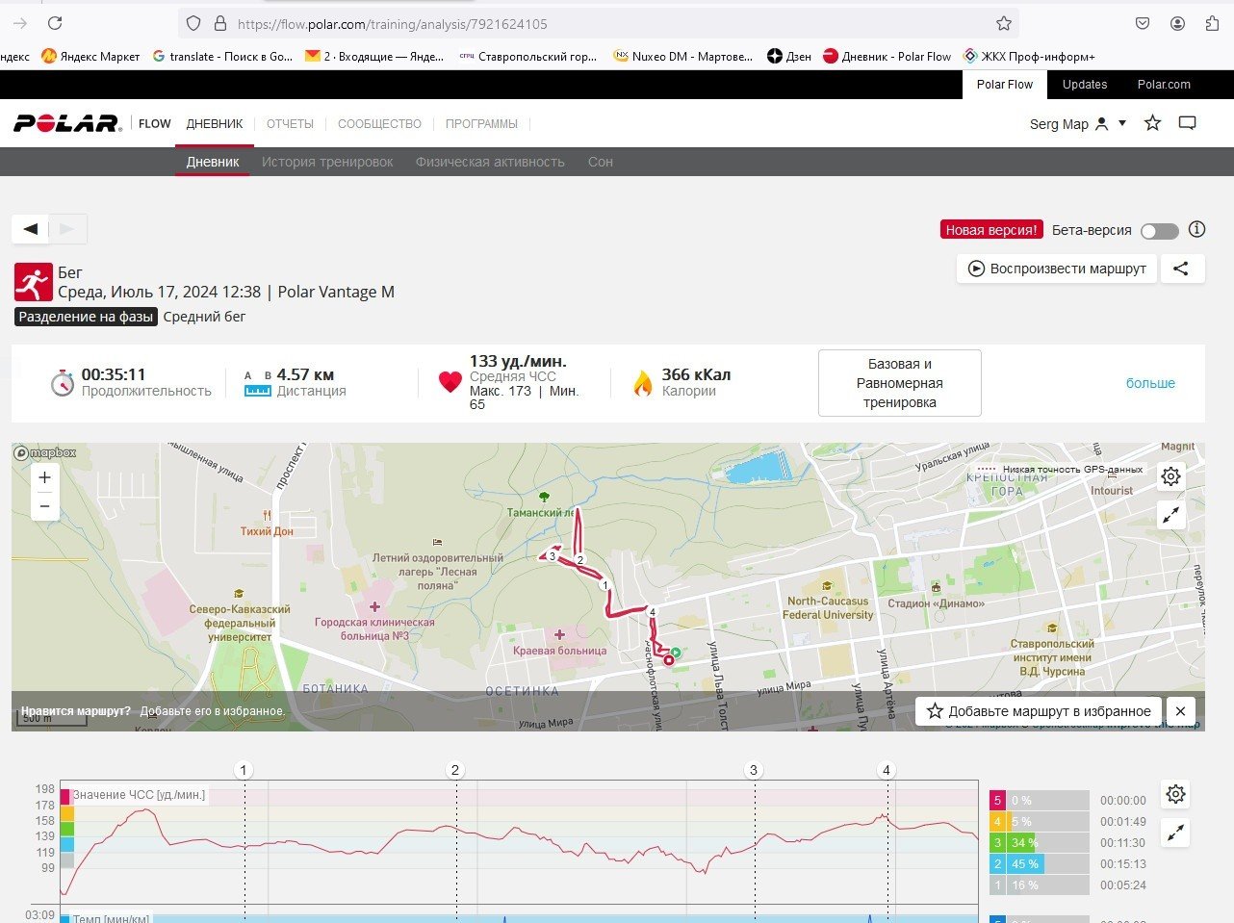Open the СООБЩЕСТВО menu
This screenshot has width=1234, height=923.
point(379,124)
